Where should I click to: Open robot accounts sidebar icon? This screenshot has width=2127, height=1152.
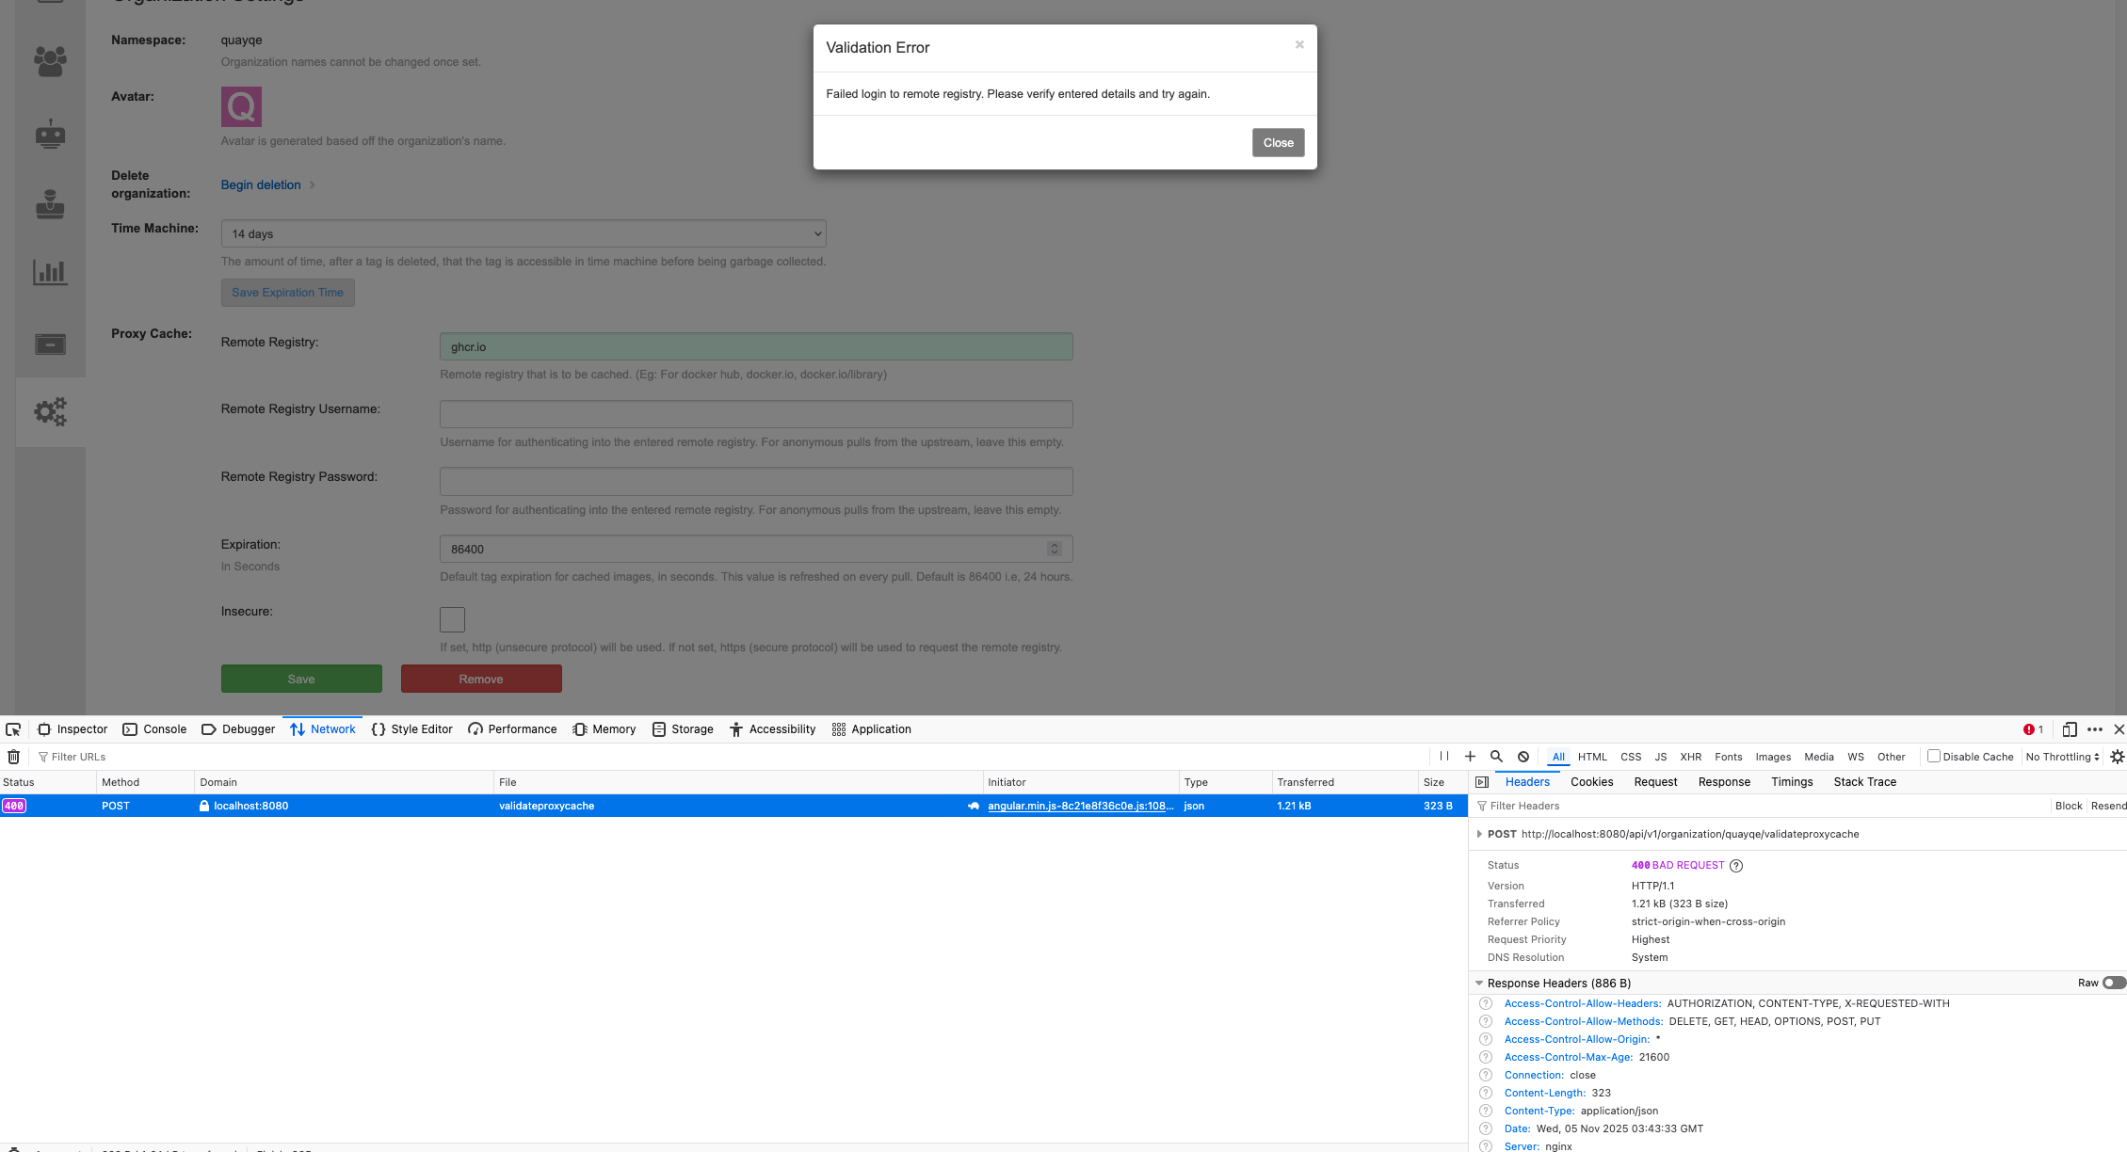[x=50, y=135]
